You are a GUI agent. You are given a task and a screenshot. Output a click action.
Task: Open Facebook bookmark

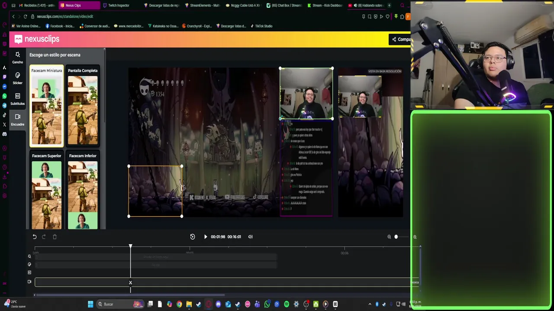click(x=60, y=26)
